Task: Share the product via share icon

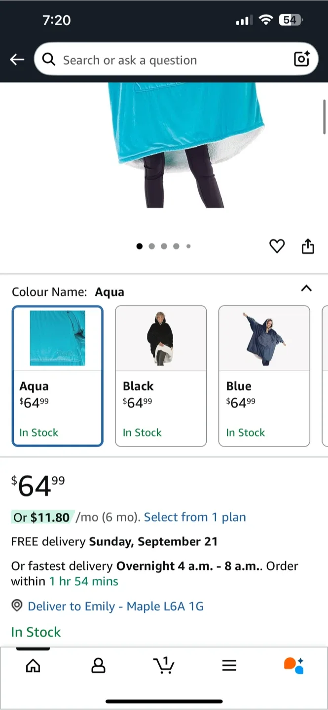Action: [x=308, y=246]
